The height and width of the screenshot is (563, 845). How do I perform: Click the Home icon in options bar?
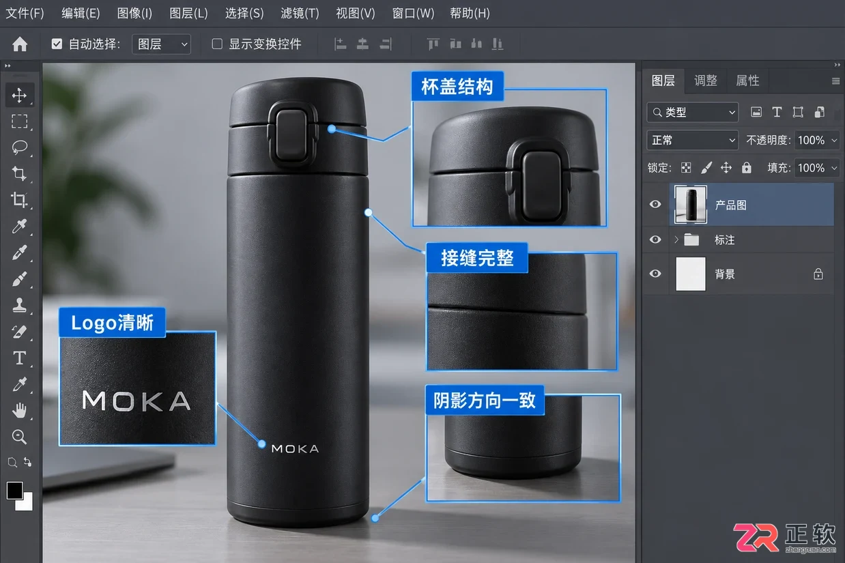click(20, 44)
